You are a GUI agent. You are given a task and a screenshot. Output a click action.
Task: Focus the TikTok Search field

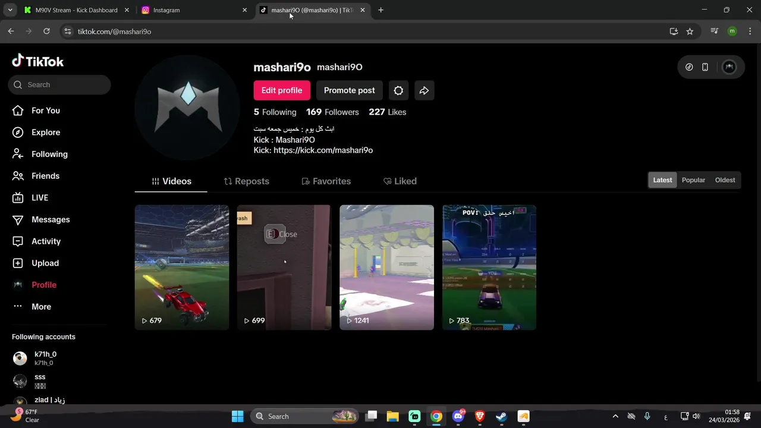pyautogui.click(x=59, y=84)
